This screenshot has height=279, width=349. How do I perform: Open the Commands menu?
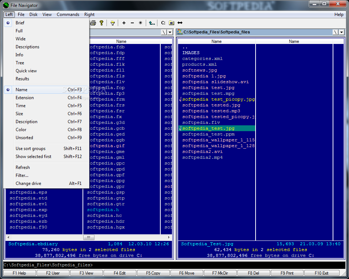pyautogui.click(x=68, y=15)
